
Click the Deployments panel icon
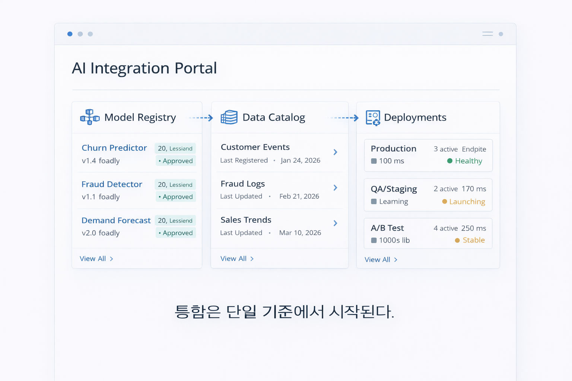(373, 118)
